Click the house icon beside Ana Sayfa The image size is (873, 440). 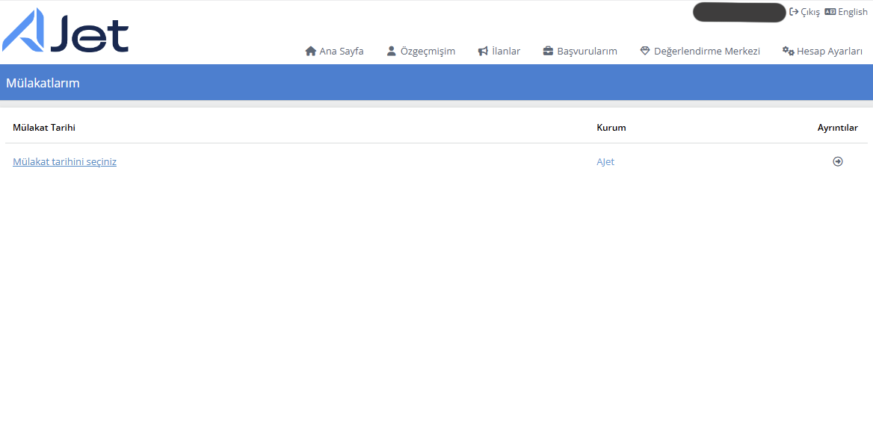[311, 52]
